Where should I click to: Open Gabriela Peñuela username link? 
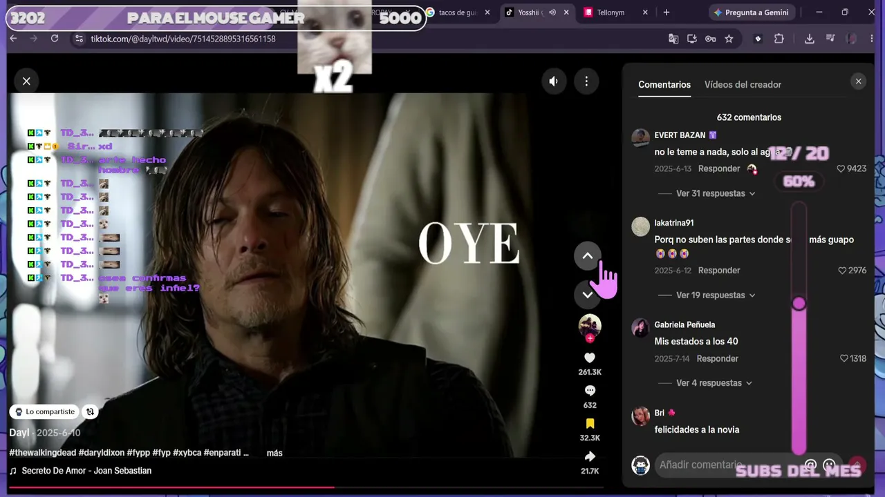[x=684, y=324]
